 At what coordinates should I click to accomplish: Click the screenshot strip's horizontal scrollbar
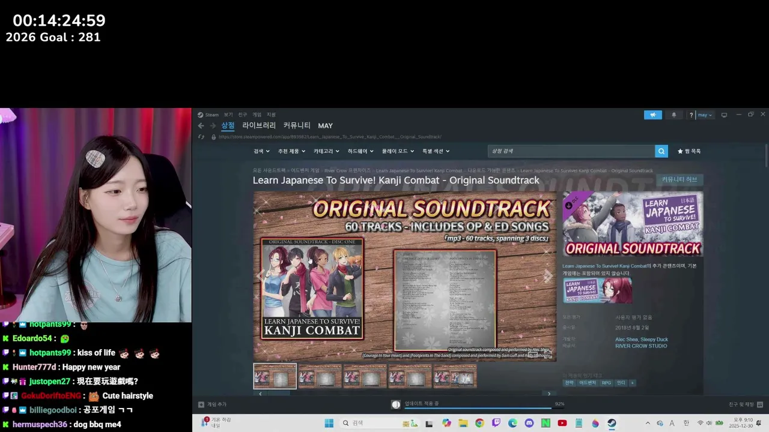pos(404,394)
